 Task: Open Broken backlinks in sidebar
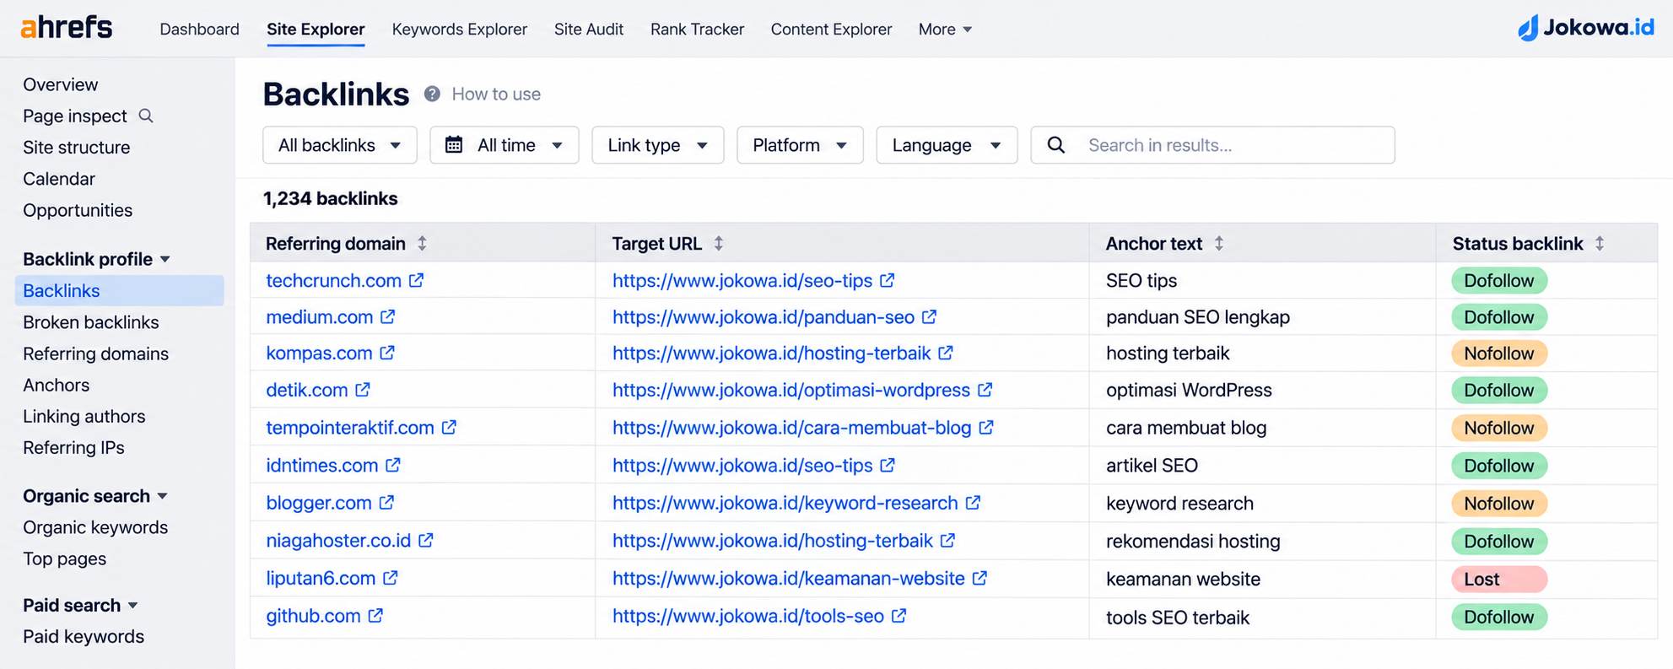91,322
